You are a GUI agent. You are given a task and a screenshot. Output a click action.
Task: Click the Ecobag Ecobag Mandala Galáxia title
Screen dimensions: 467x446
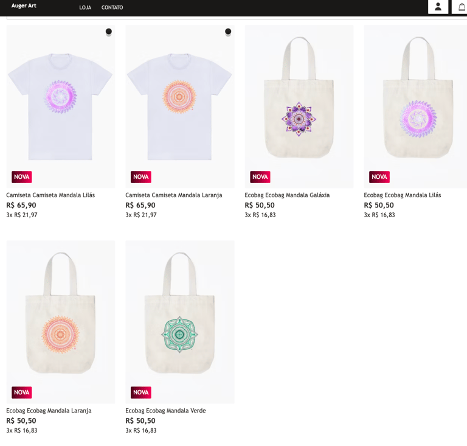coord(287,195)
